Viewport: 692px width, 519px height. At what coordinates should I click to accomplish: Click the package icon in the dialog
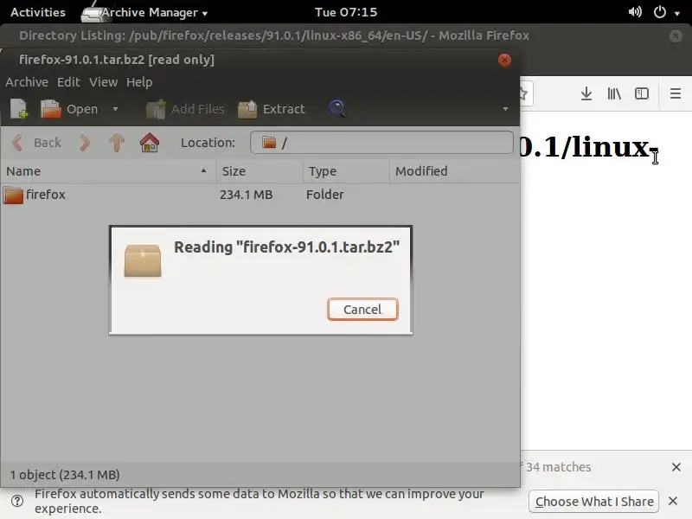pyautogui.click(x=143, y=260)
